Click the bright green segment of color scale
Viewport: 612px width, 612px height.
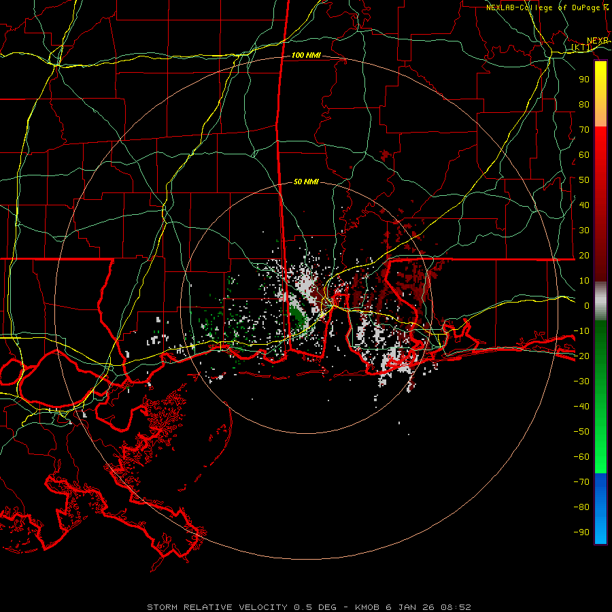tap(600, 449)
